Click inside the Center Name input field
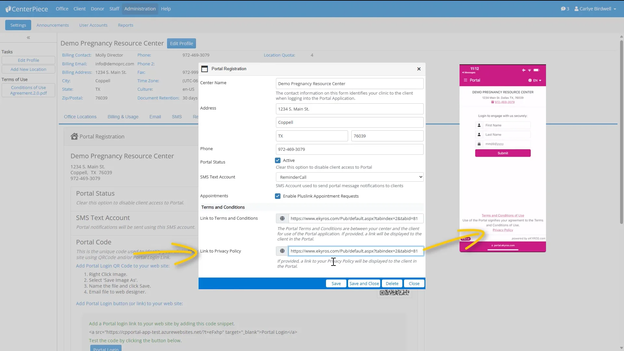This screenshot has width=624, height=351. 349,84
